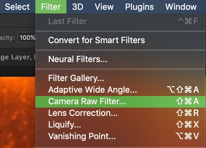Click the Opacity label in options bar
The image size is (206, 148).
tap(7, 38)
